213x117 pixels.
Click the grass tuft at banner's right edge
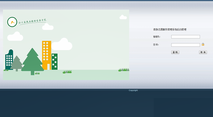point(124,70)
